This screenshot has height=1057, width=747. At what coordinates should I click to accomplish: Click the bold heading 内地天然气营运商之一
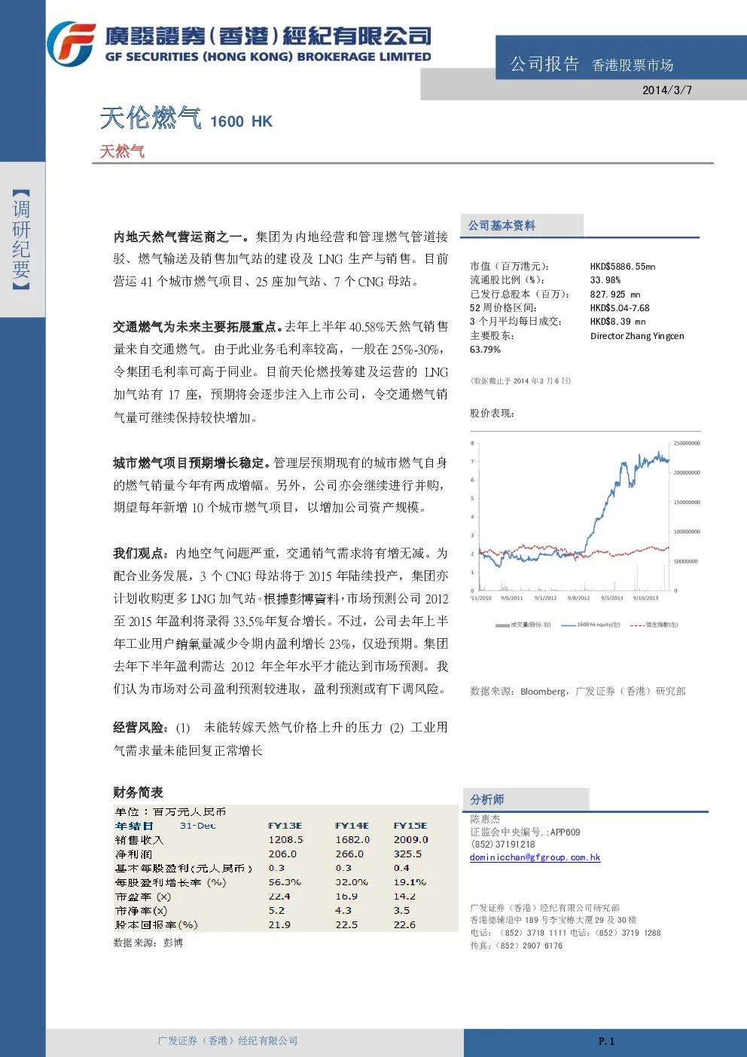[x=181, y=237]
